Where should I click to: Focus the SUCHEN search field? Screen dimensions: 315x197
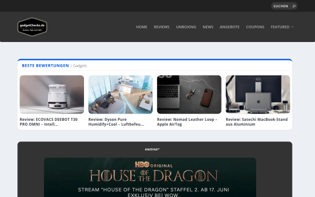[x=284, y=6]
